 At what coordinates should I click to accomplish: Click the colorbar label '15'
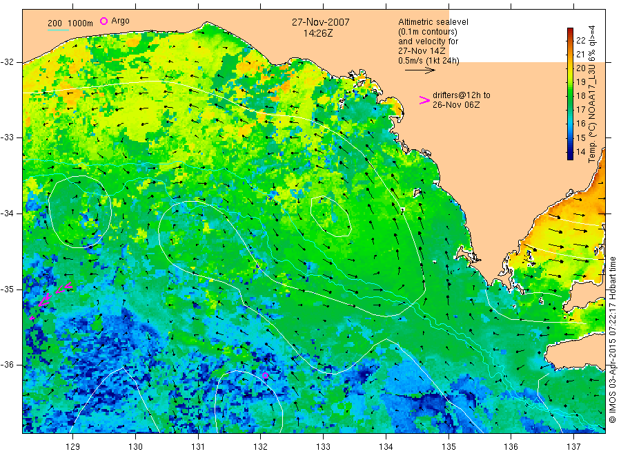point(580,138)
